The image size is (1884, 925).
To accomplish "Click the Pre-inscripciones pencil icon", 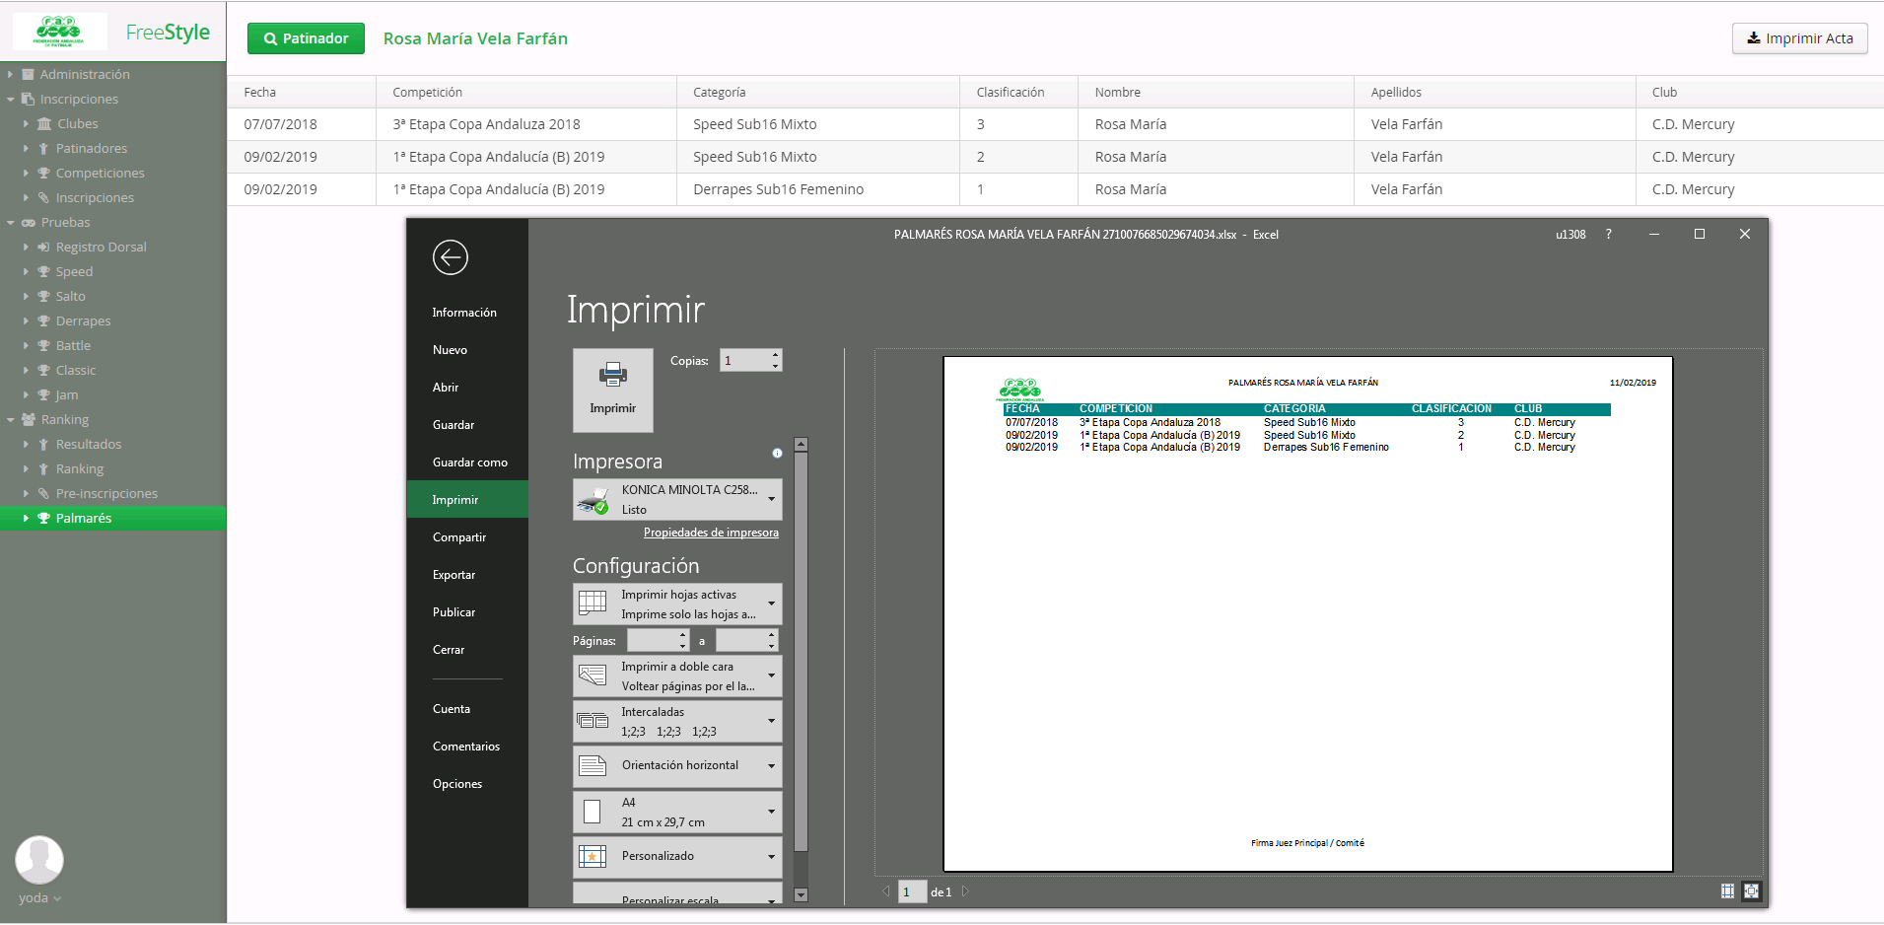I will pos(43,494).
